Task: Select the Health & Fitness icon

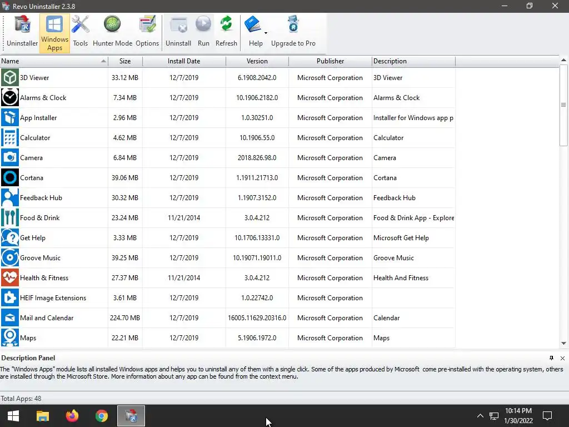Action: tap(10, 277)
